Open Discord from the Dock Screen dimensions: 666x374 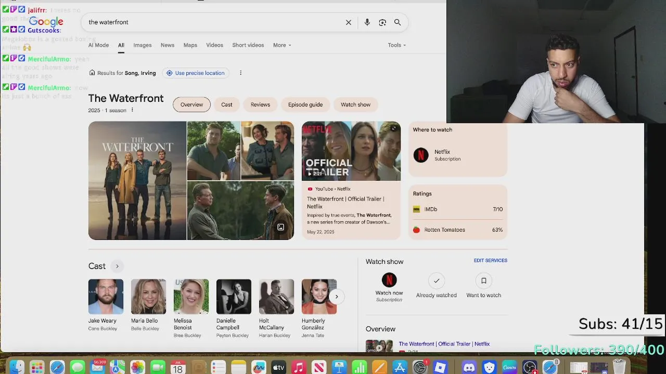coord(469,368)
